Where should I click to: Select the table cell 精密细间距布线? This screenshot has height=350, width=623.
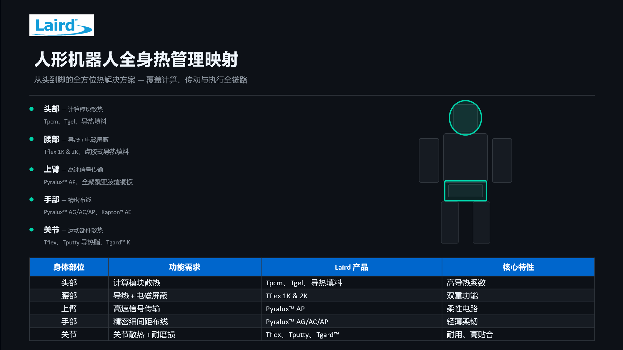[185, 321]
